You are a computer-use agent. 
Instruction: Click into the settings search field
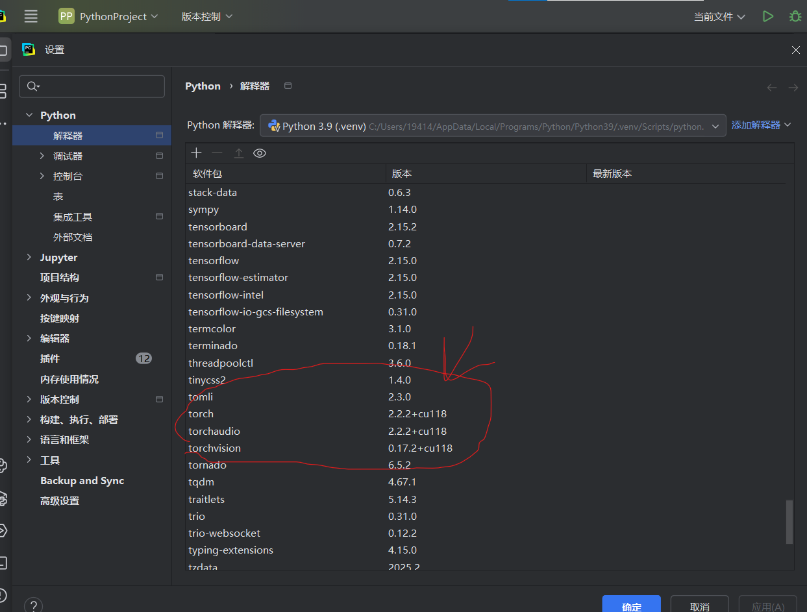pos(92,86)
